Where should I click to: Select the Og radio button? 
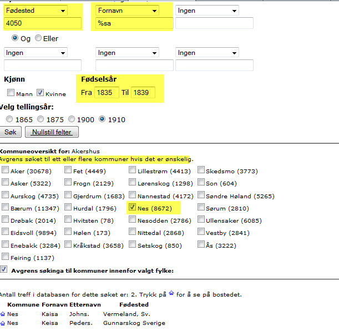14,38
